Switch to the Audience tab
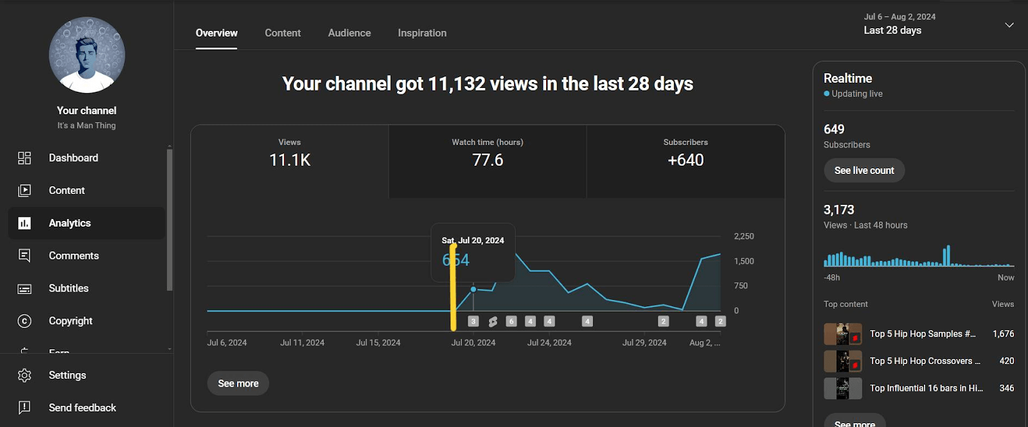The width and height of the screenshot is (1028, 427). tap(349, 33)
